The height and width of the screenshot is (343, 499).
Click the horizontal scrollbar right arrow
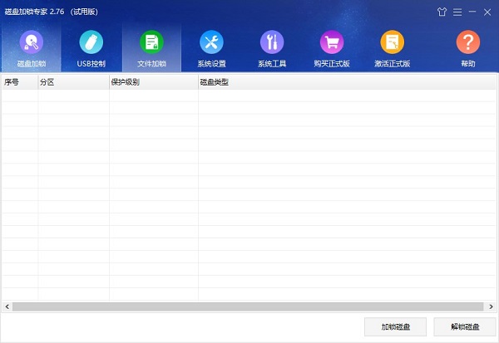tap(491, 306)
